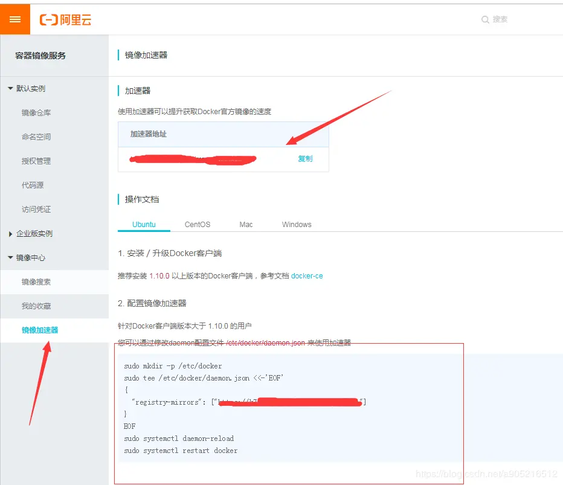Switch to the CentOS tab
This screenshot has width=563, height=485.
198,224
